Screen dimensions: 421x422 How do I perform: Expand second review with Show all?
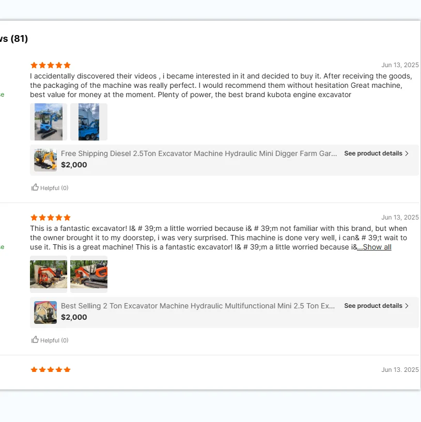point(375,247)
